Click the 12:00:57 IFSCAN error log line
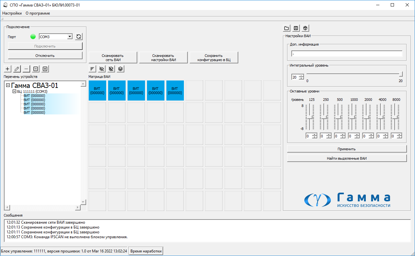This screenshot has width=415, height=256. (67, 237)
